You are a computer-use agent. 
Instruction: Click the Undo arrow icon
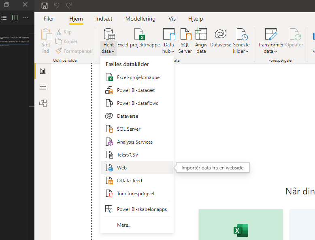point(56,5)
